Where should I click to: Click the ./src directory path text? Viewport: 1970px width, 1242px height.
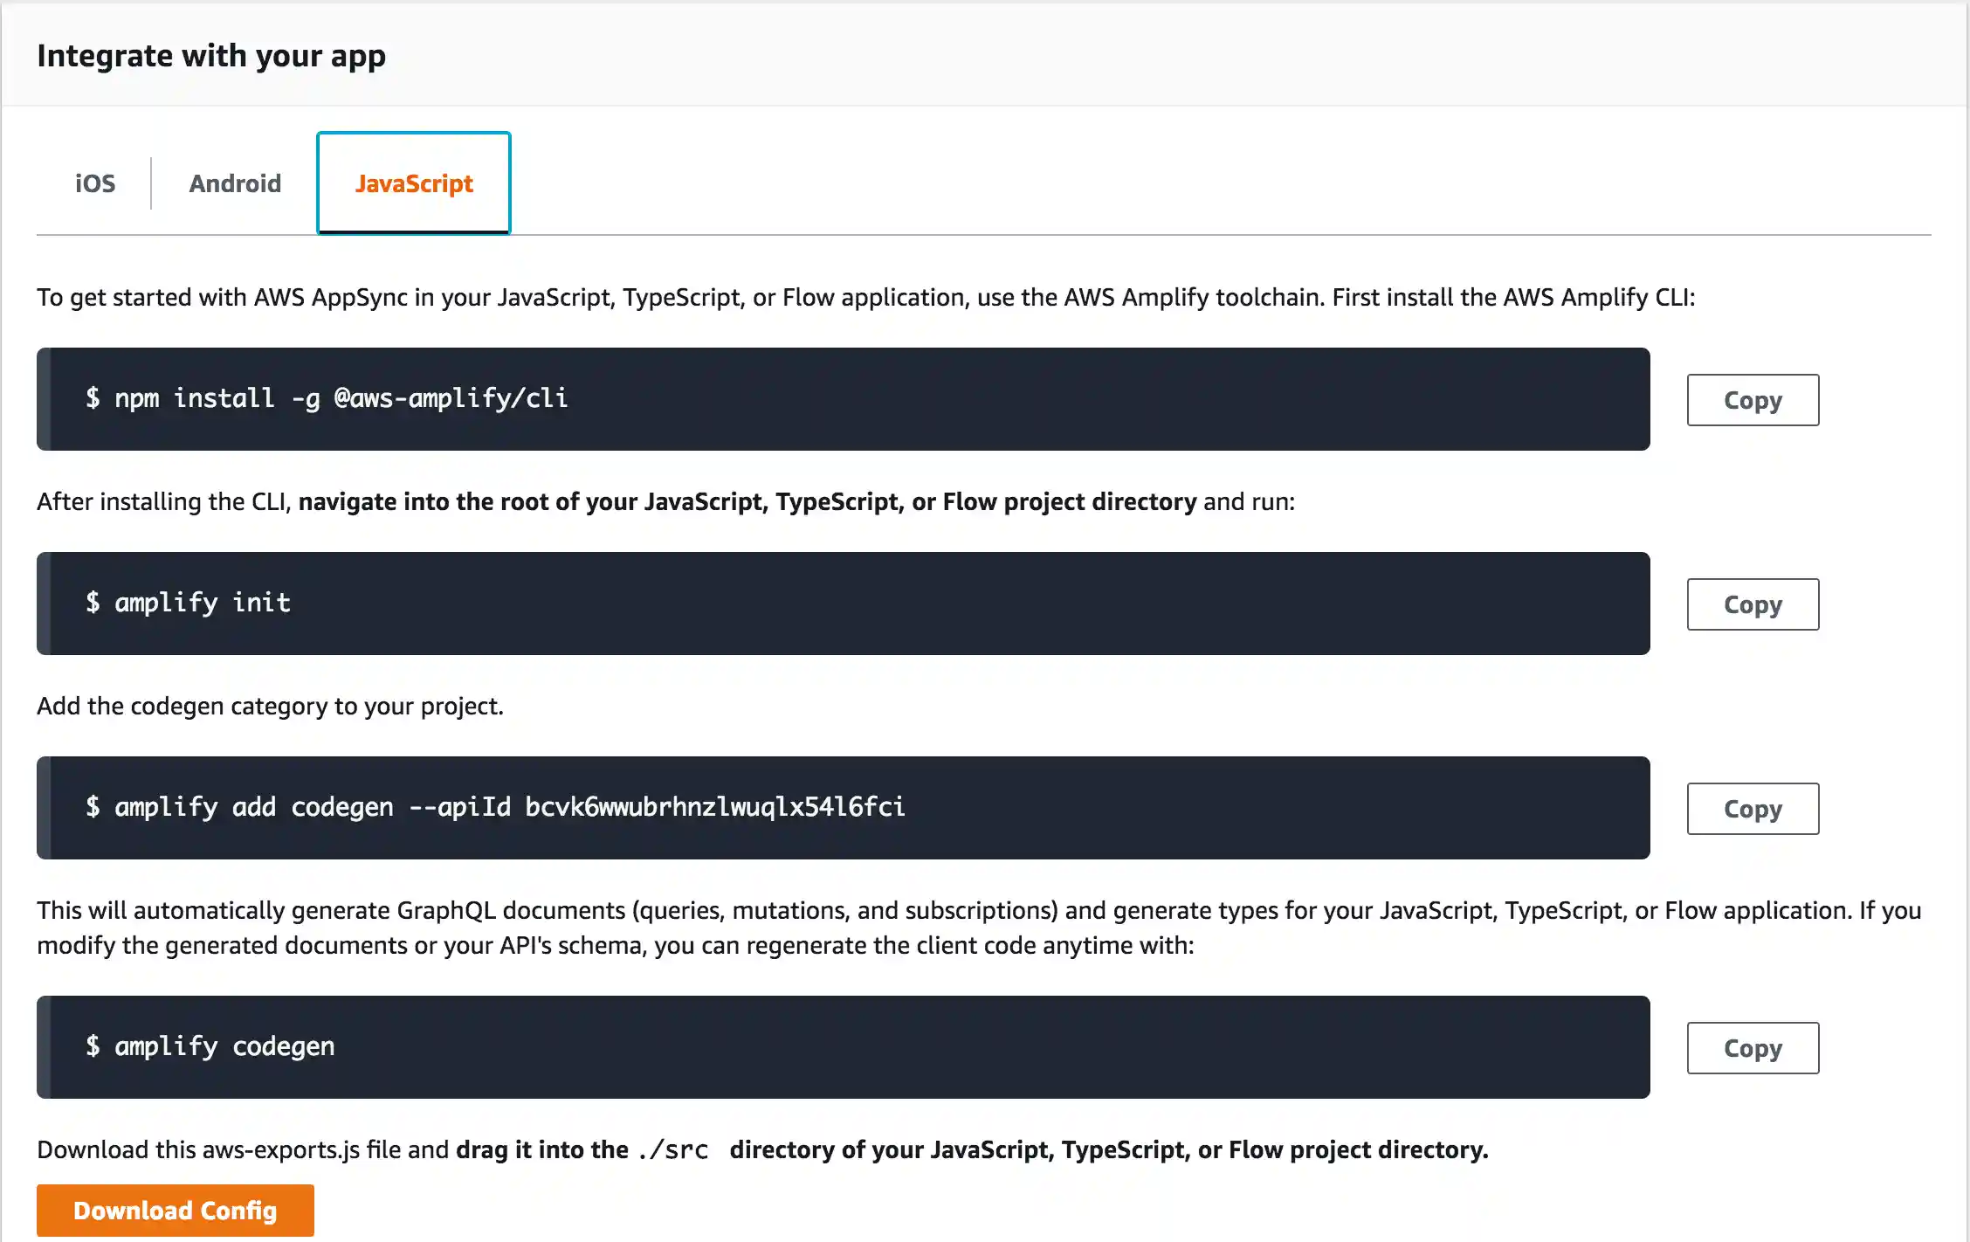[672, 1149]
